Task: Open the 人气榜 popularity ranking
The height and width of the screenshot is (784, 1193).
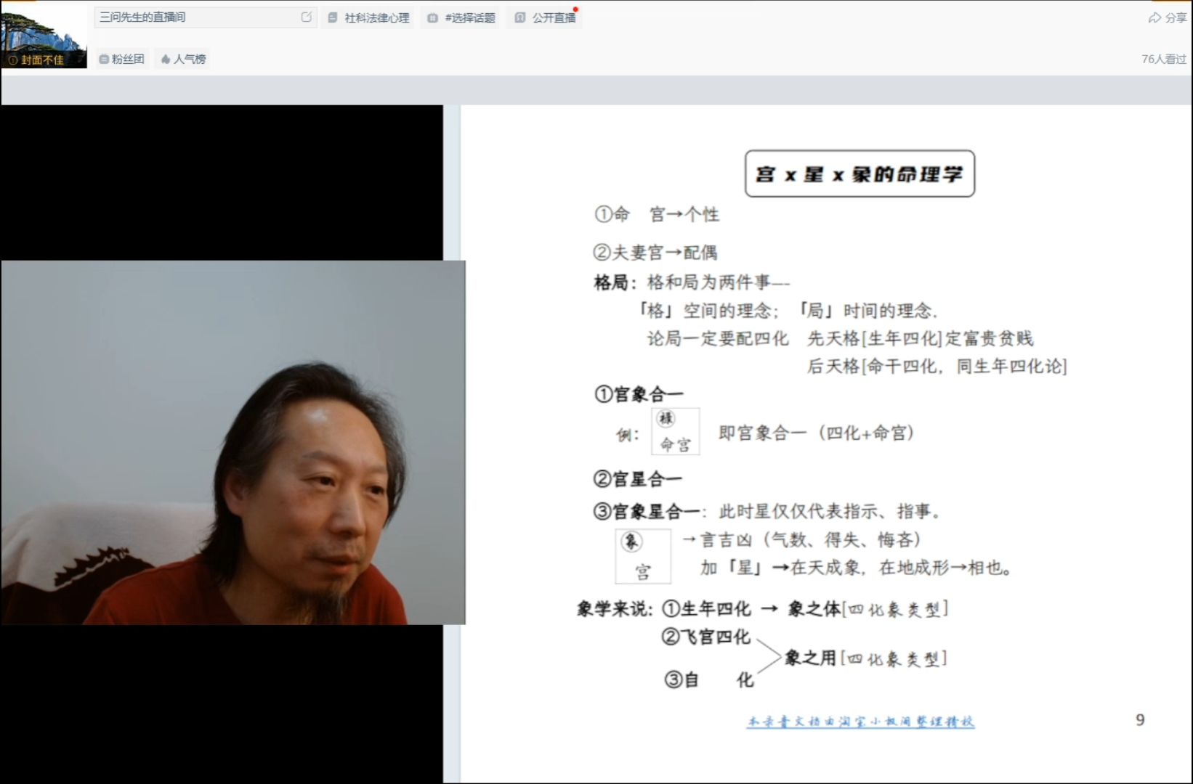Action: click(x=183, y=59)
